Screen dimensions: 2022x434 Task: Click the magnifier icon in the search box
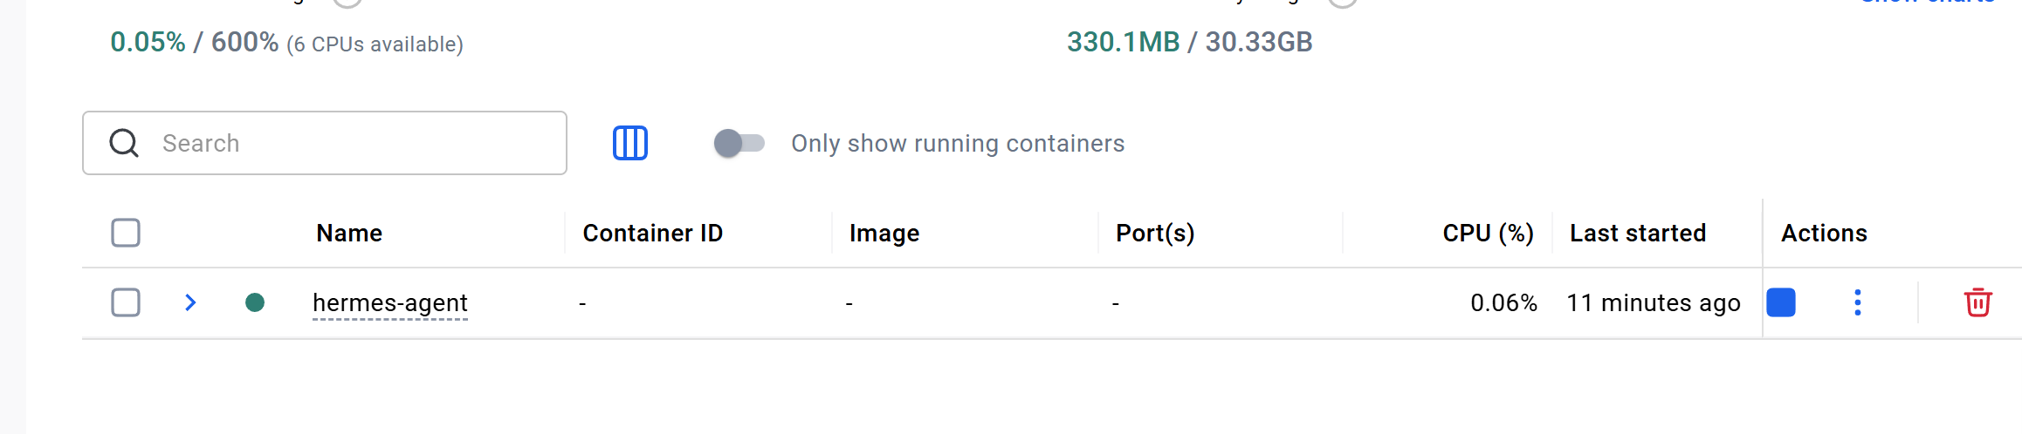pos(124,143)
